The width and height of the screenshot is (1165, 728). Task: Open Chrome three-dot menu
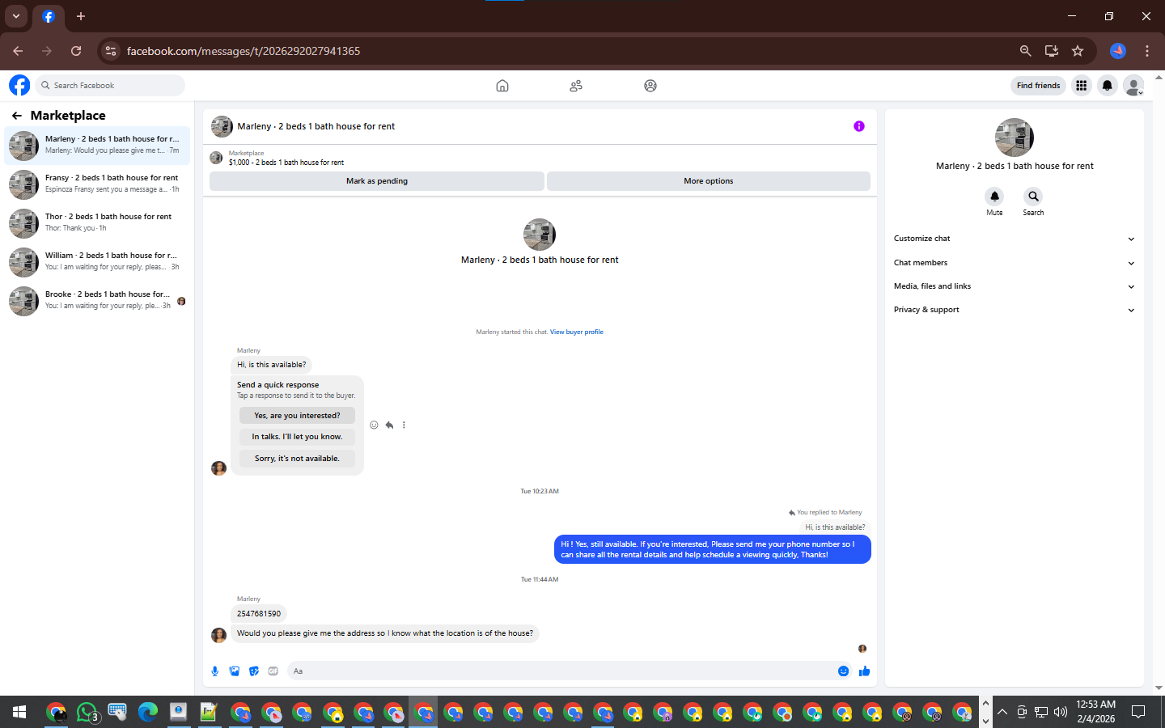tap(1147, 51)
